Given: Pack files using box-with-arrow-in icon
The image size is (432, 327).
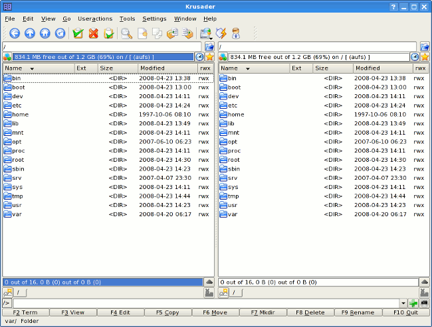Looking at the screenshot, I should click(x=173, y=33).
